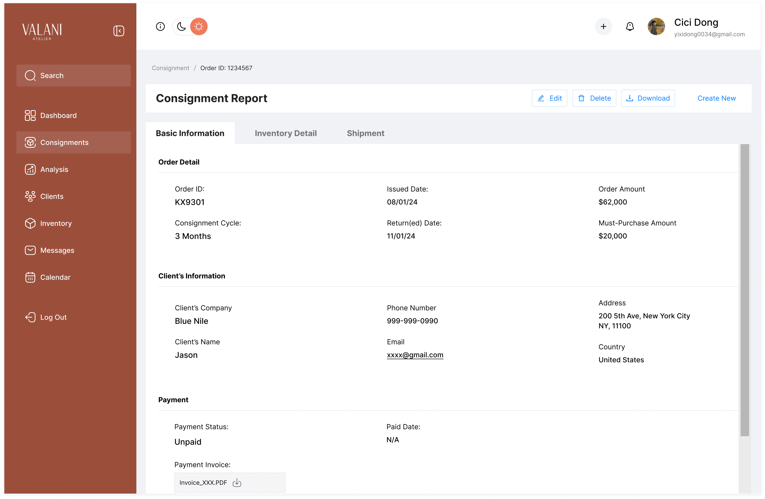Delete this consignment report
The height and width of the screenshot is (499, 765).
coord(594,98)
